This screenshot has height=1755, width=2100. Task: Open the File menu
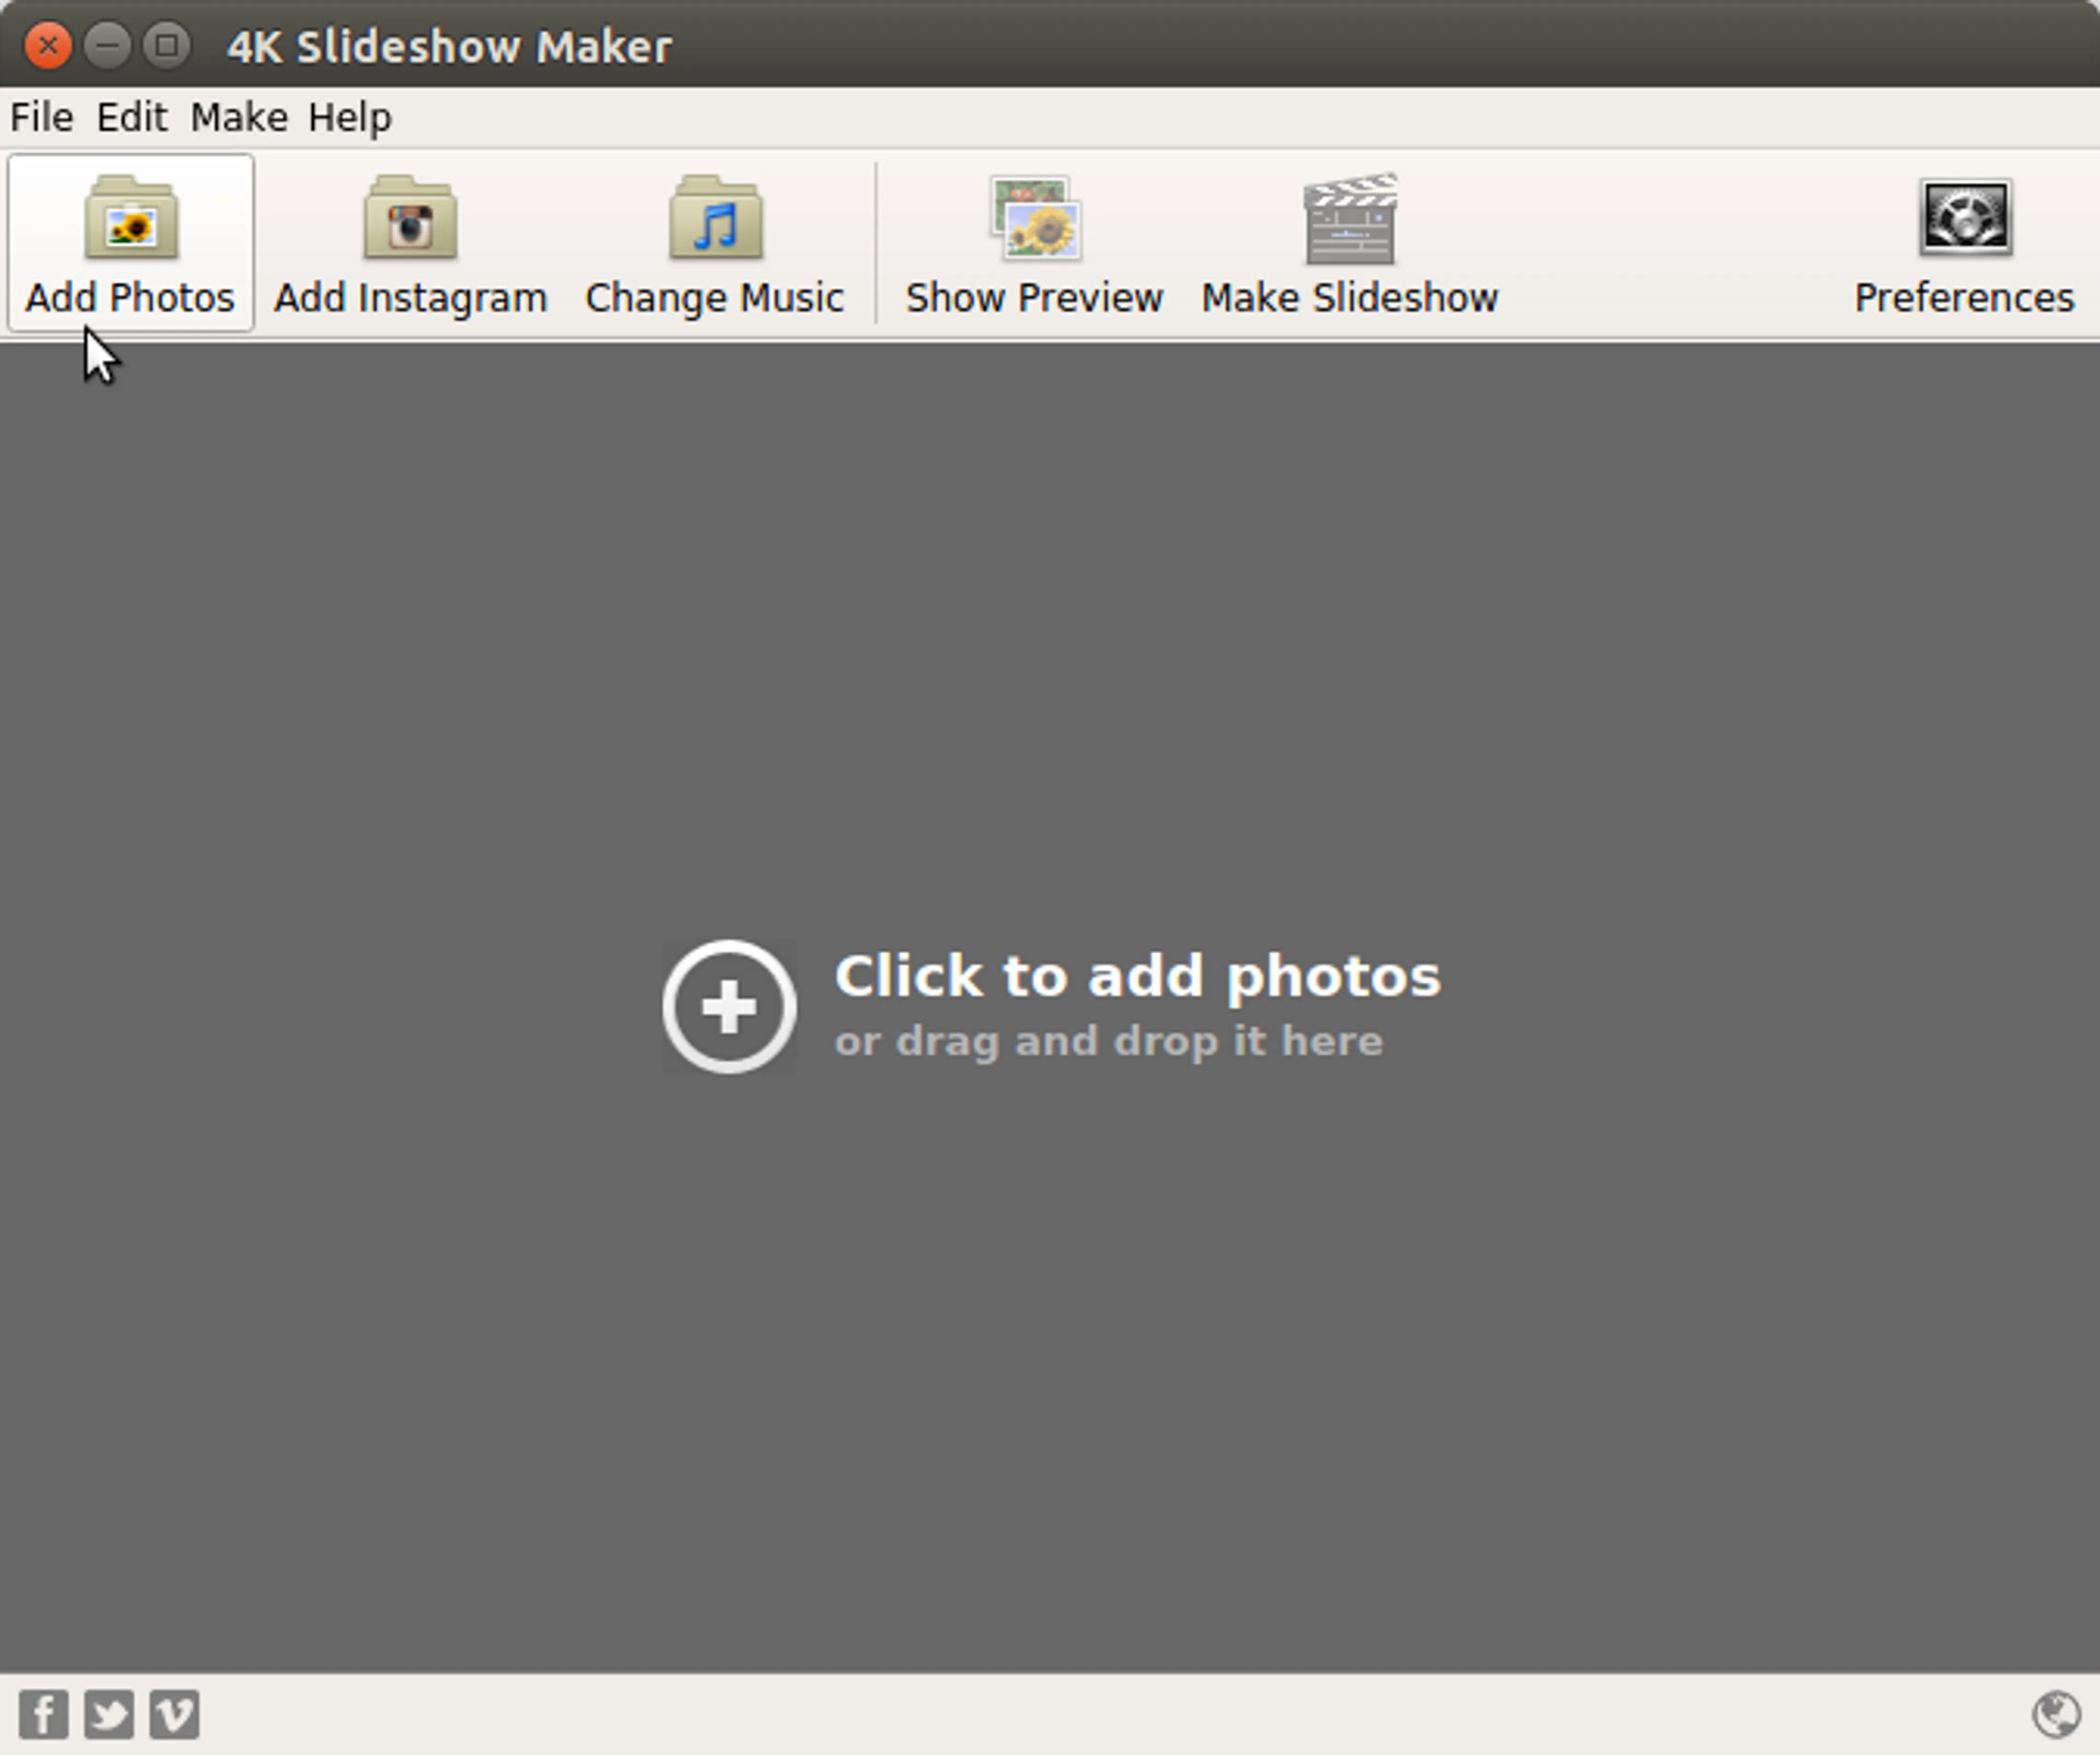[41, 118]
